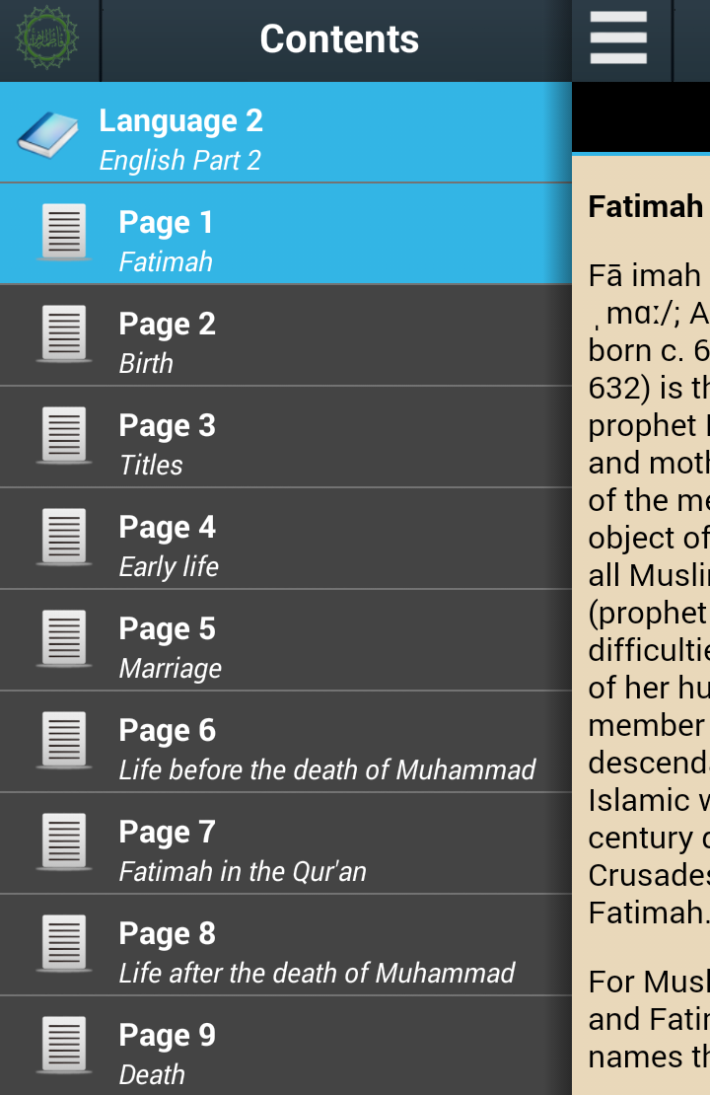Click the Page 3 document icon
This screenshot has height=1095, width=710.
coord(64,436)
